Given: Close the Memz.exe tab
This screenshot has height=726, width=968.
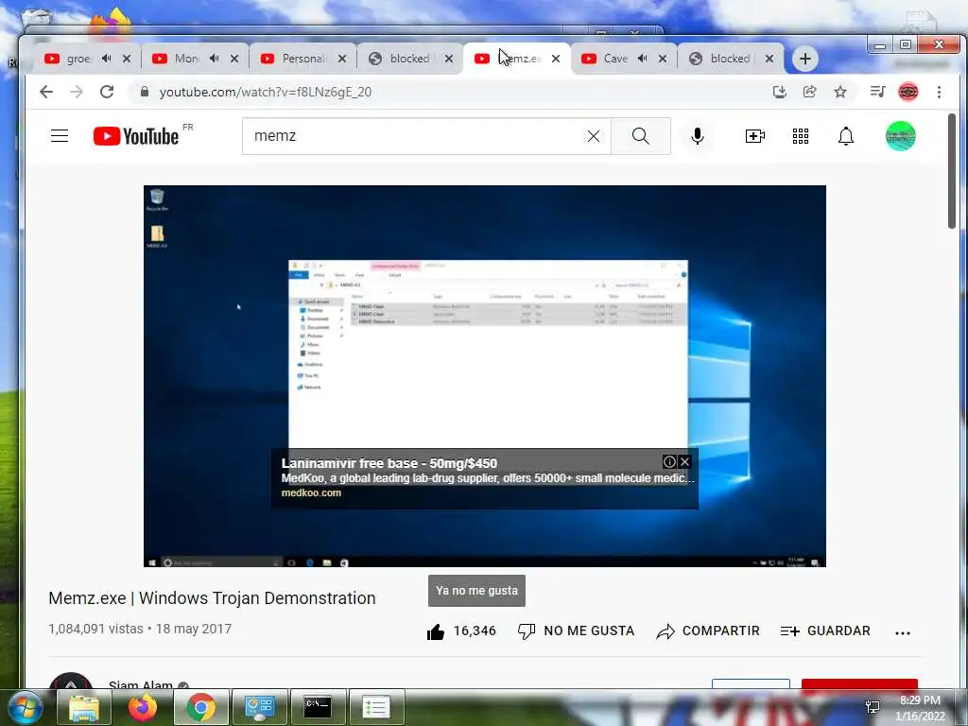Looking at the screenshot, I should point(556,59).
